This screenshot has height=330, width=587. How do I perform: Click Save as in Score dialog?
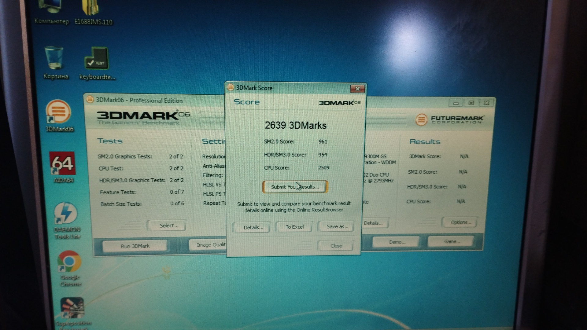337,226
